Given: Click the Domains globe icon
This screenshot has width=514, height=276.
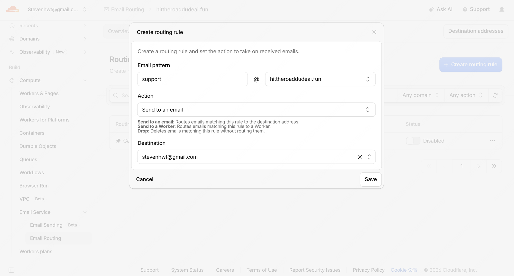Looking at the screenshot, I should pos(12,39).
